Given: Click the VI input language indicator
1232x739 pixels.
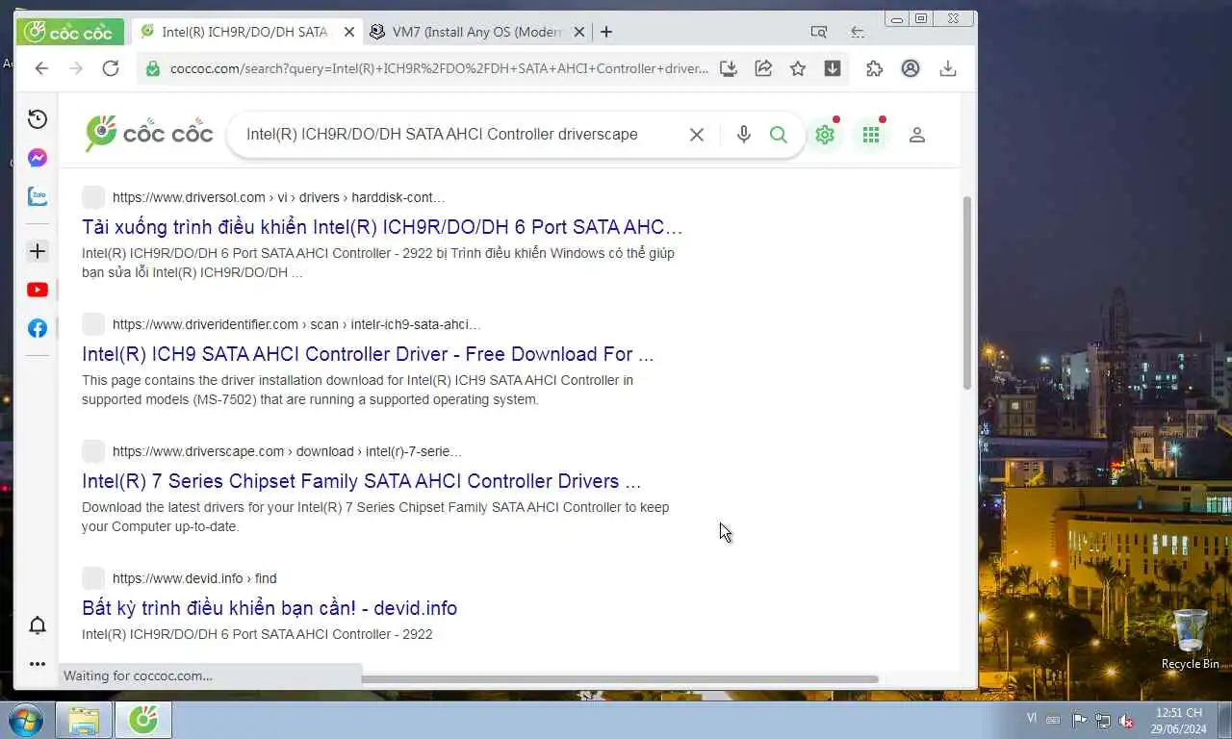Looking at the screenshot, I should [1032, 718].
